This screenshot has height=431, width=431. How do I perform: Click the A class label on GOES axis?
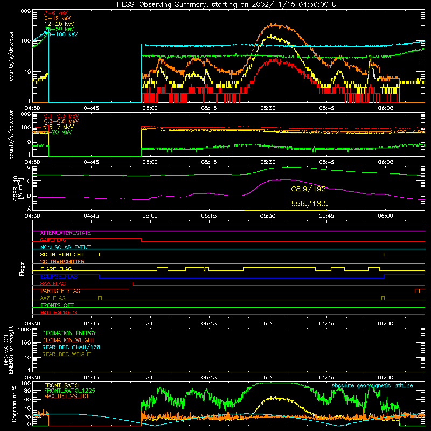point(29,208)
